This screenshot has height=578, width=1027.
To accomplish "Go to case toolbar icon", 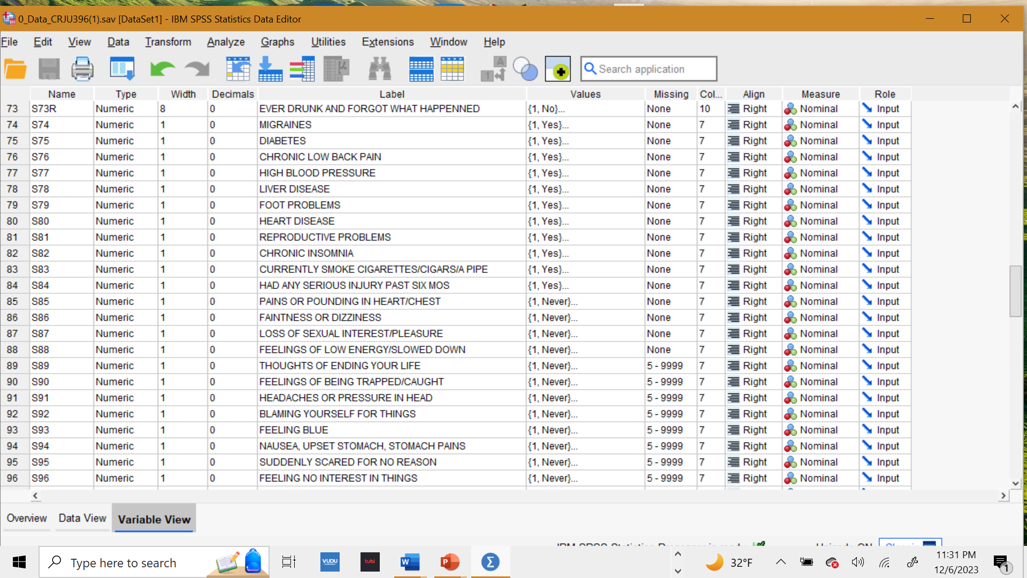I will pyautogui.click(x=238, y=69).
